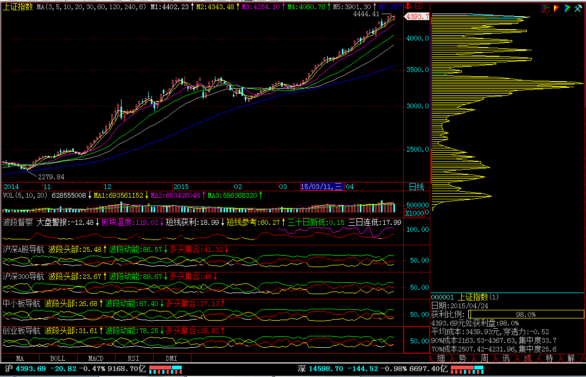The image size is (586, 377).
Task: Click the 获利比例 98.0% progress bar
Action: coord(525,314)
